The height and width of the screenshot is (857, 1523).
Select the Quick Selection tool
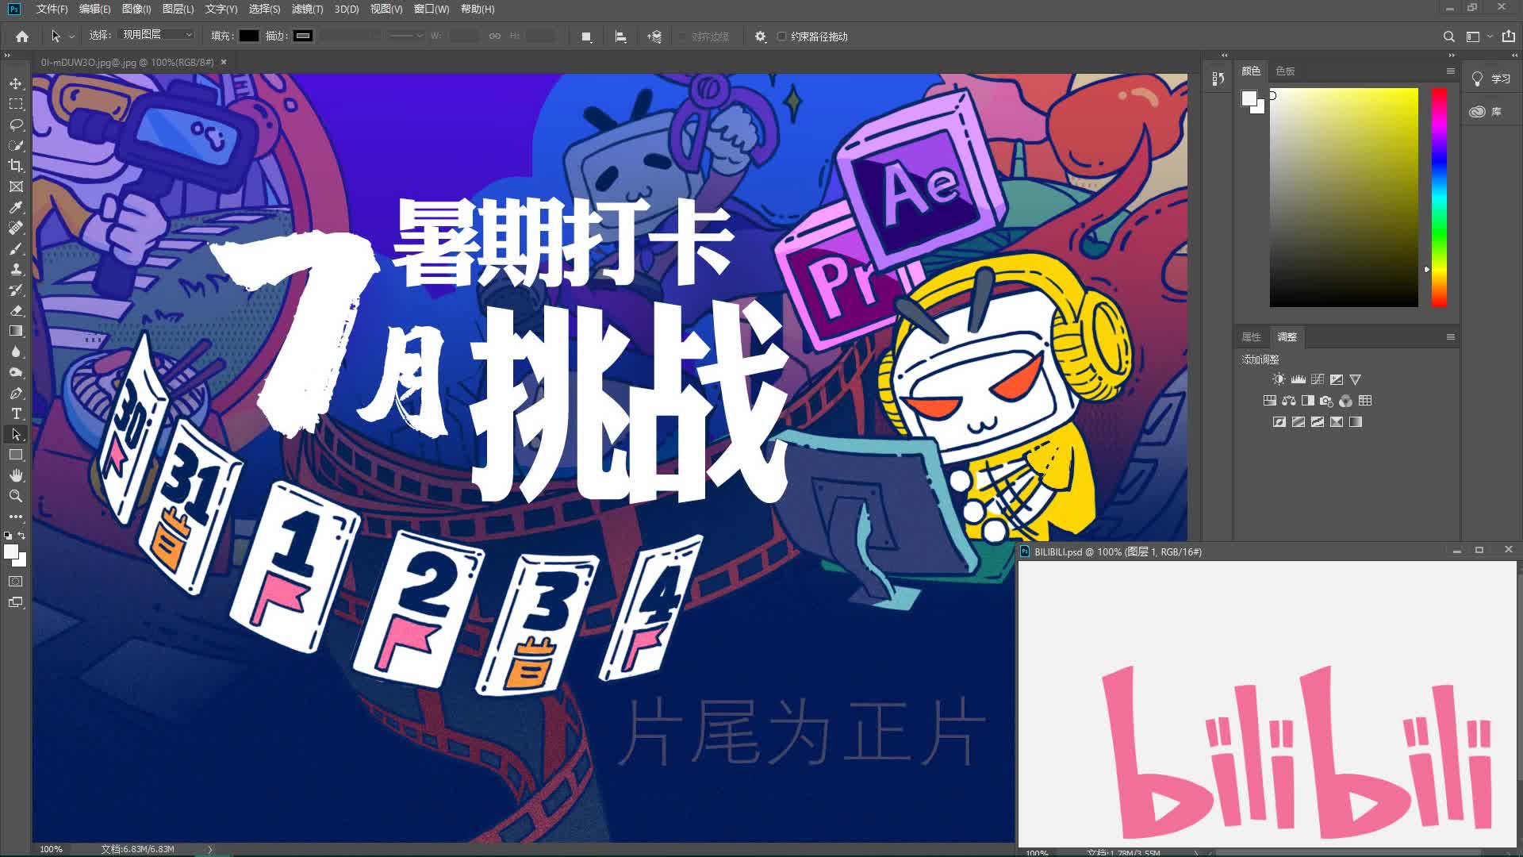click(16, 145)
